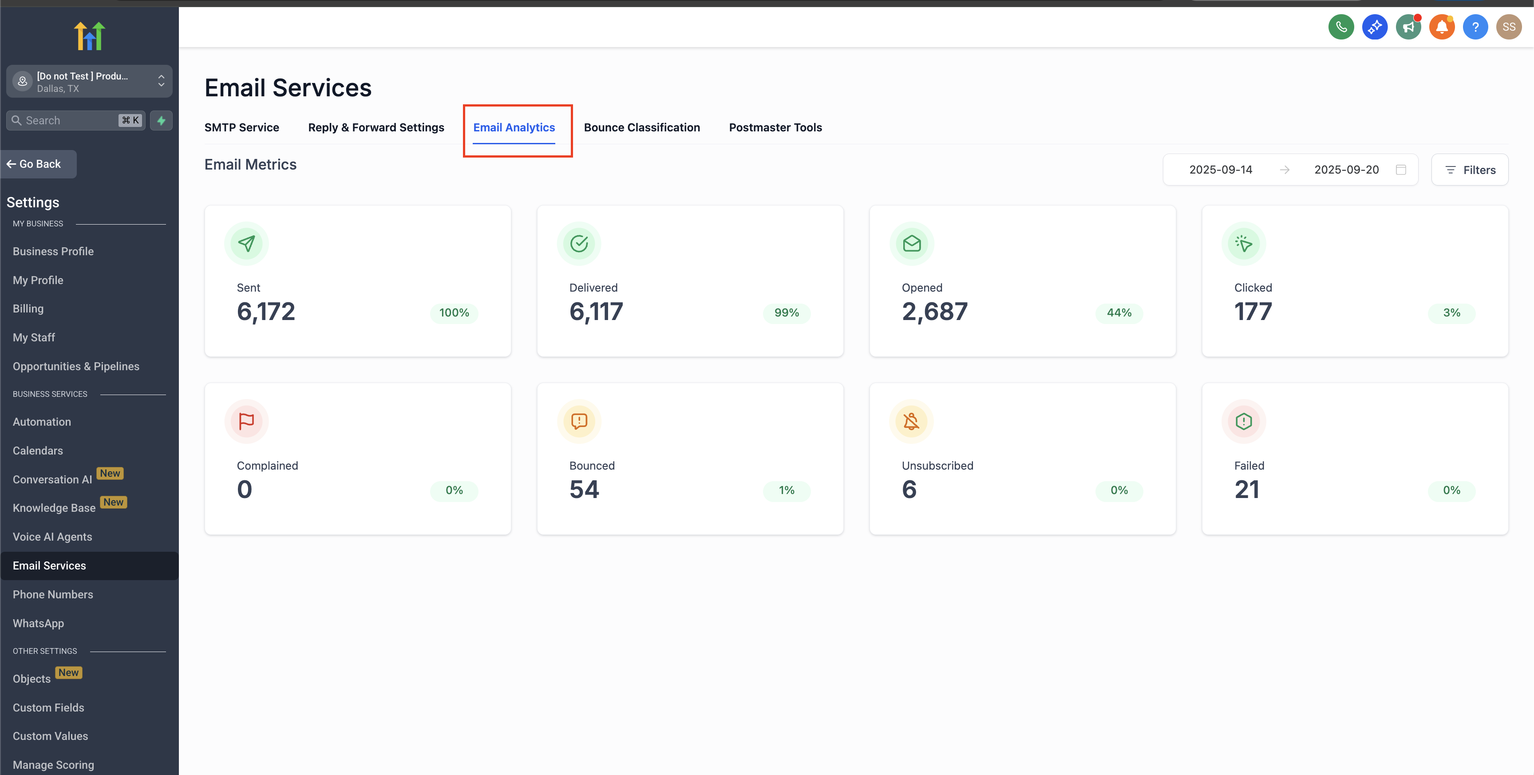Image resolution: width=1534 pixels, height=775 pixels.
Task: Open Conversation AI settings
Action: coord(52,479)
